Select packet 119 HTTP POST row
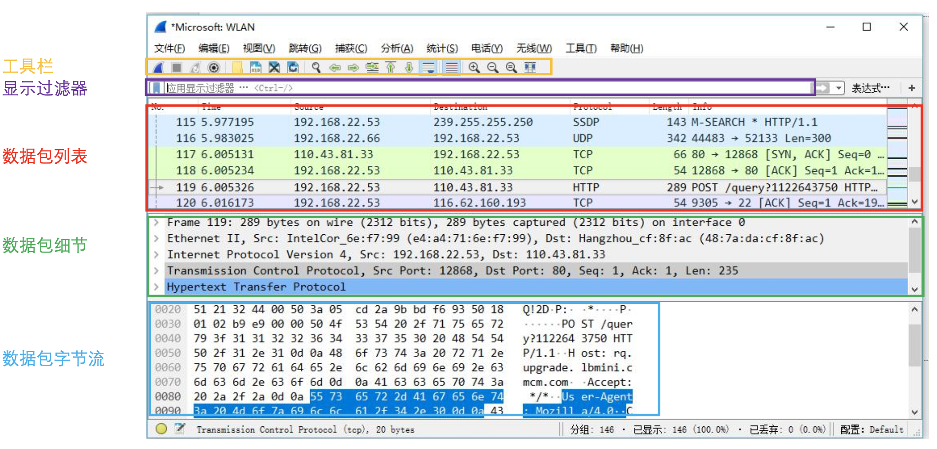The height and width of the screenshot is (449, 937). [x=518, y=187]
